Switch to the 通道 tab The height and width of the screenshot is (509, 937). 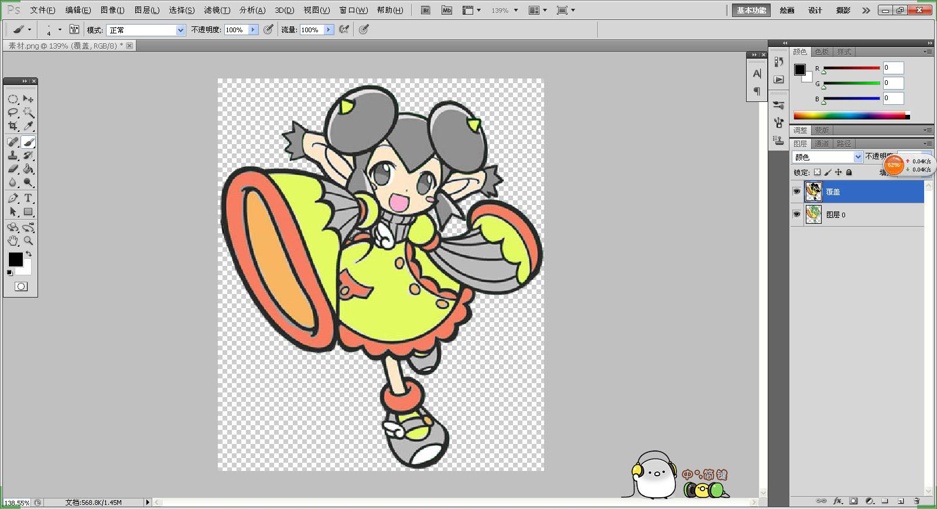[x=822, y=144]
